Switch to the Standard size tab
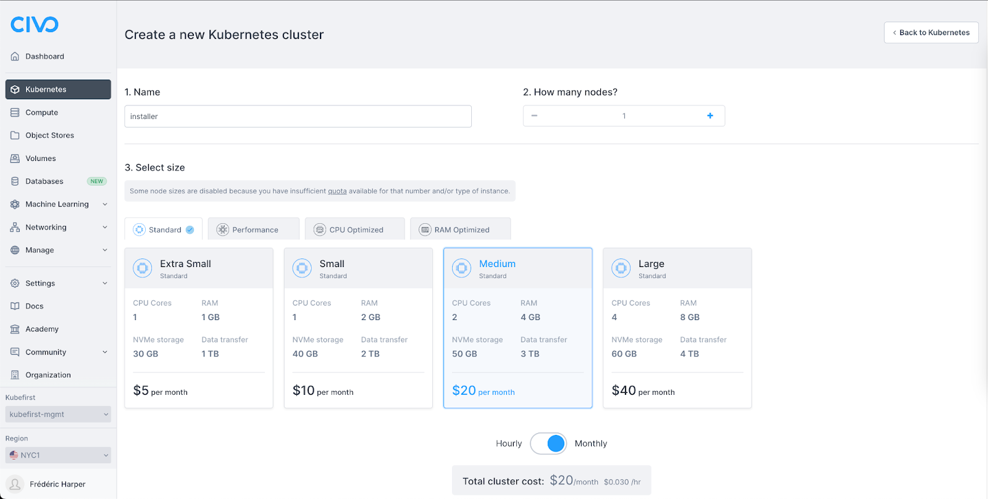 (x=164, y=229)
